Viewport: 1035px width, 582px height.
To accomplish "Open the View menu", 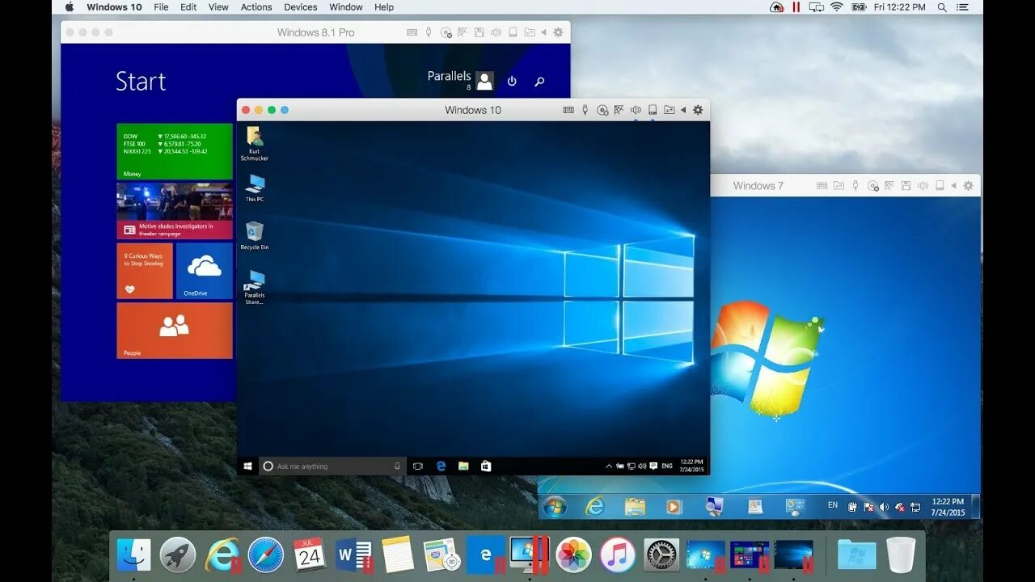I will click(x=218, y=7).
